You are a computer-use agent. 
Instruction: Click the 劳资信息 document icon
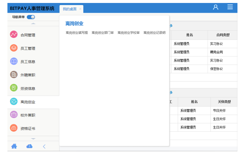click(x=14, y=88)
